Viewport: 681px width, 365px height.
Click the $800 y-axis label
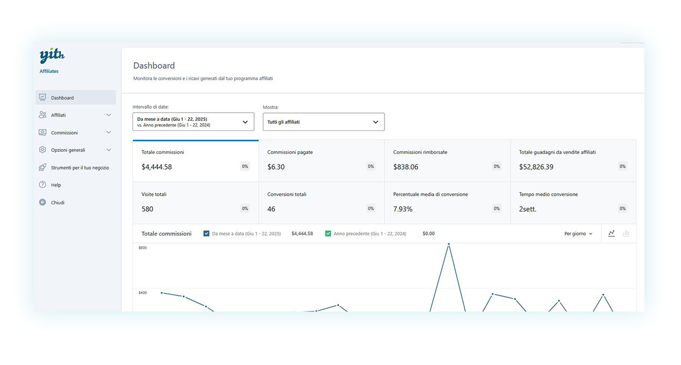coord(142,247)
